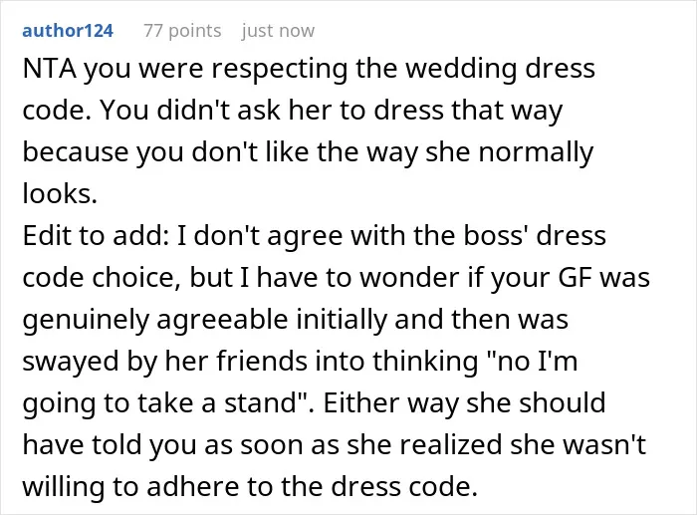Screen dimensions: 697x515
Task: Click the 77 points score label
Action: tap(182, 31)
